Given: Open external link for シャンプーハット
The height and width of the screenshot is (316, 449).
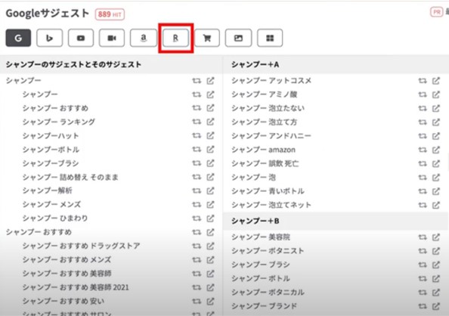Looking at the screenshot, I should (210, 135).
